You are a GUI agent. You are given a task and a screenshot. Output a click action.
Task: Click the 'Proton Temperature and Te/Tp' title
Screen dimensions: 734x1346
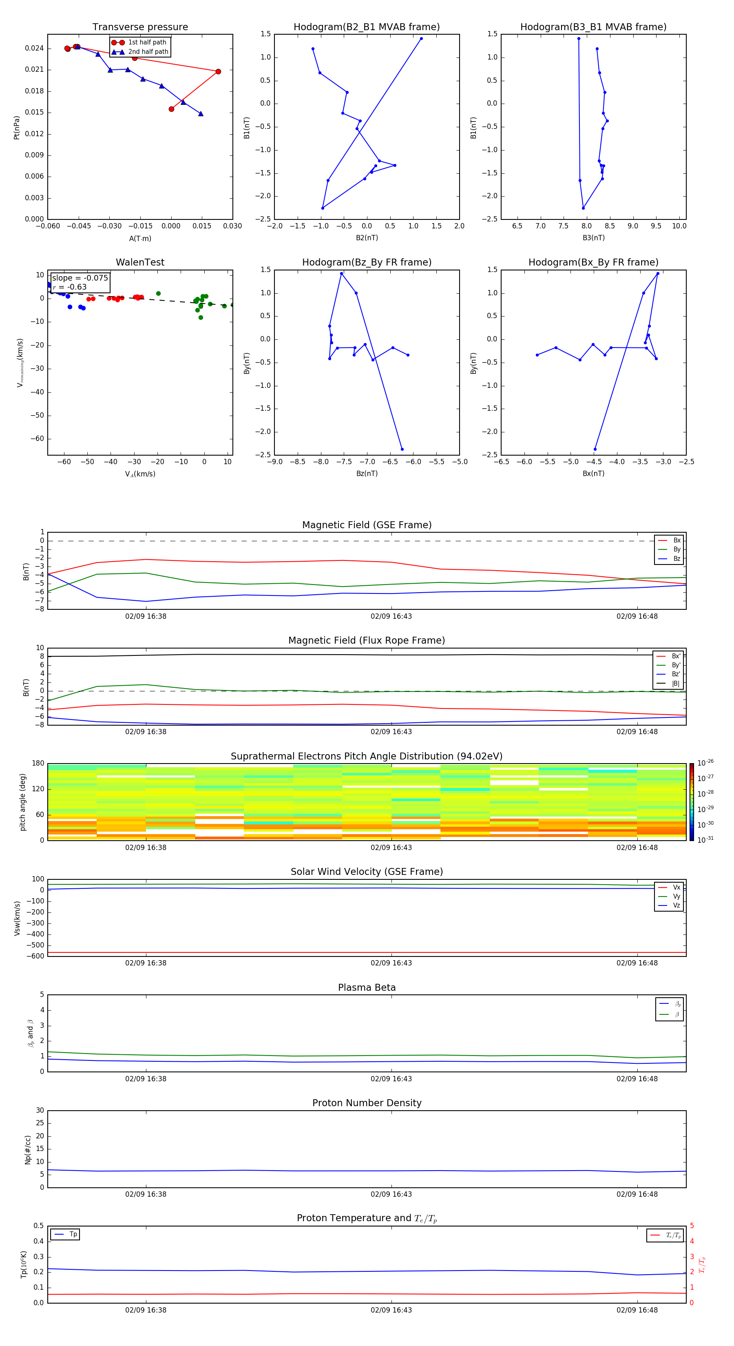pyautogui.click(x=367, y=1218)
